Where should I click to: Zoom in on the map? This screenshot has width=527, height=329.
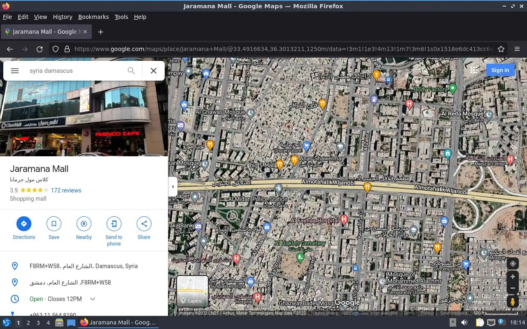coord(513,277)
